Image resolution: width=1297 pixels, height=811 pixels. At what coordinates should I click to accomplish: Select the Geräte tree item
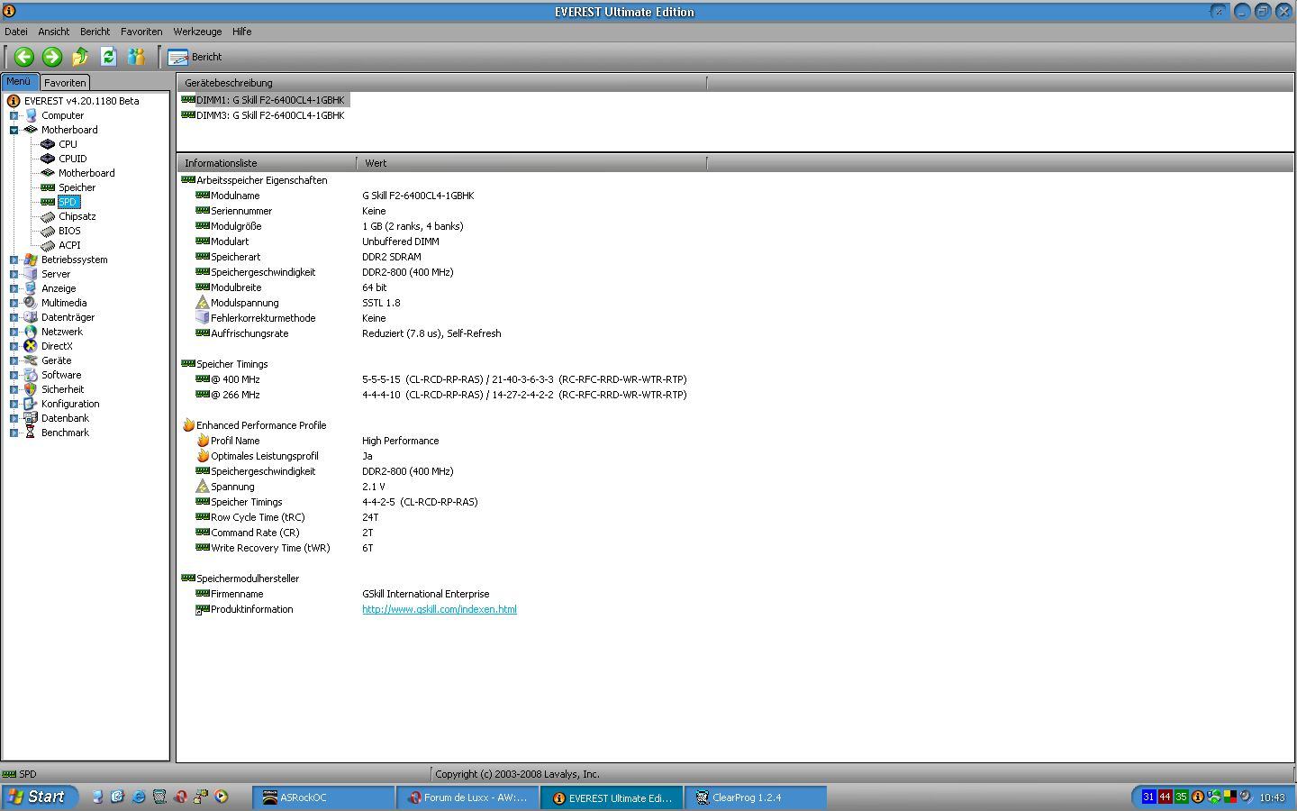(56, 360)
